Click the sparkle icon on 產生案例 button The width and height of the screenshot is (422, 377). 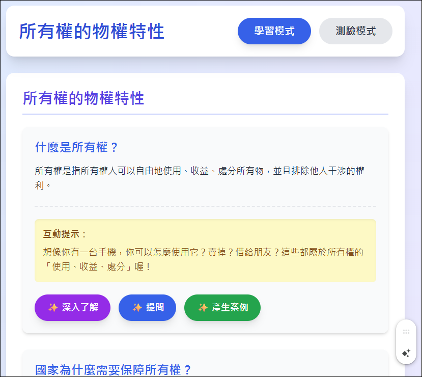[x=203, y=308]
